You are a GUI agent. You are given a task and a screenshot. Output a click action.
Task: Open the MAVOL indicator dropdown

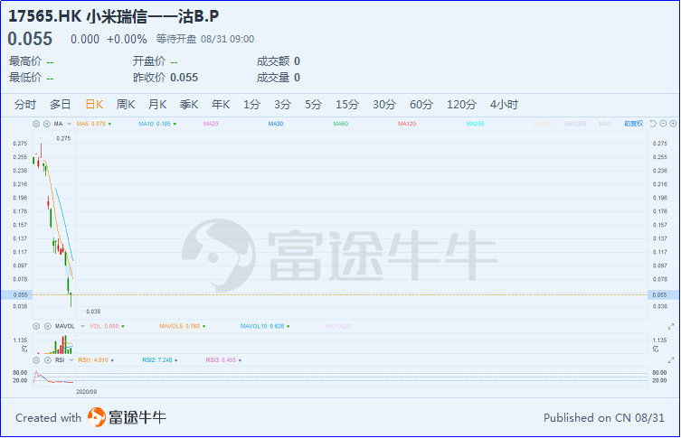[82, 326]
